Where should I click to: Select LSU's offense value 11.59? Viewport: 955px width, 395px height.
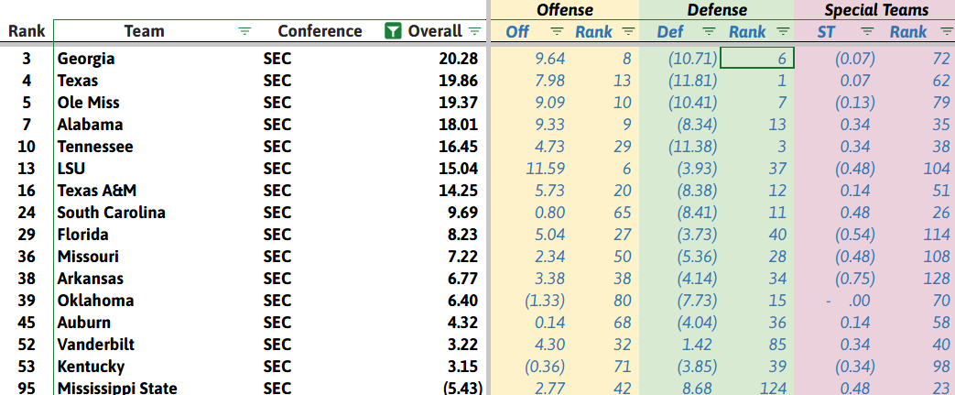pyautogui.click(x=545, y=169)
